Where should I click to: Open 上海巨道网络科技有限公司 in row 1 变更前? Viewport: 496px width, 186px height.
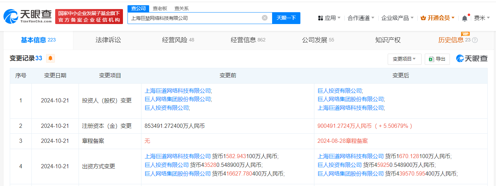(178, 91)
